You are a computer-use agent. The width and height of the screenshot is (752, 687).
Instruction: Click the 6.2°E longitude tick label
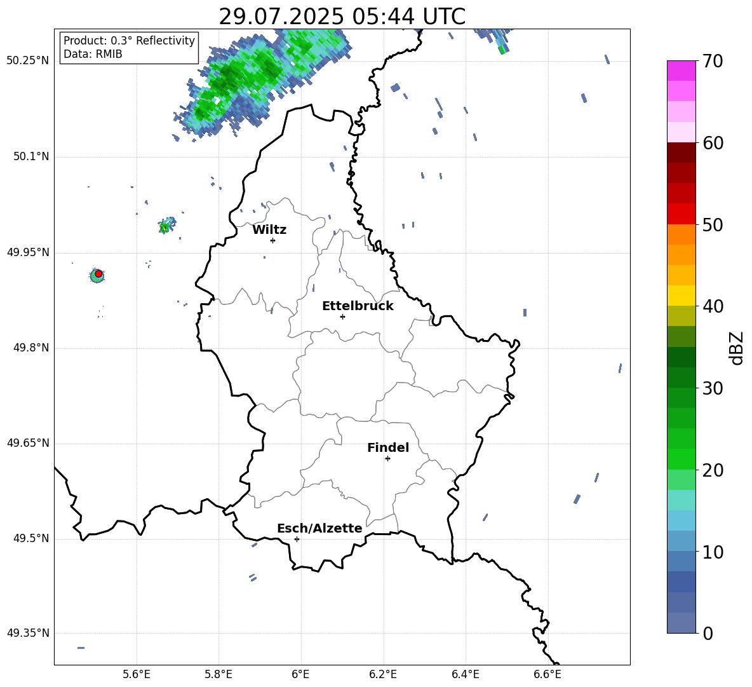(x=383, y=674)
